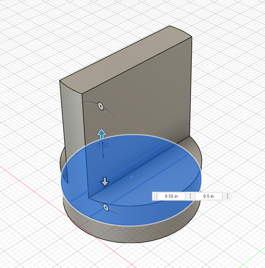Screen dimensions: 265x268
Task: Click the 0.50 in distance input field
Action: (171, 196)
